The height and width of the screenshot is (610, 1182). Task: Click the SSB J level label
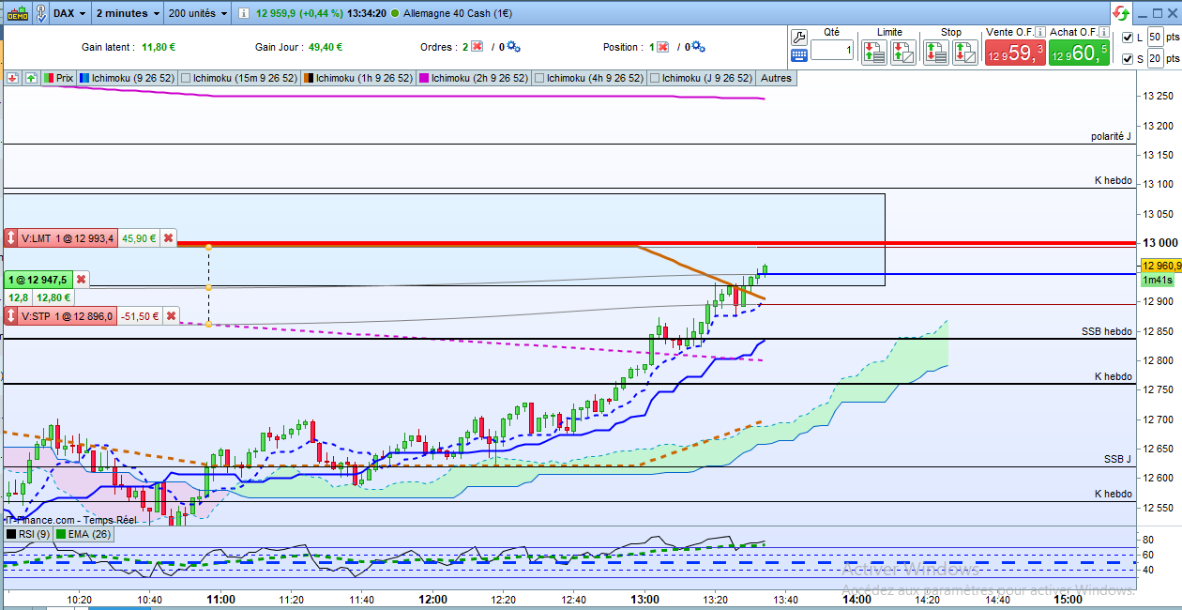(x=1118, y=459)
